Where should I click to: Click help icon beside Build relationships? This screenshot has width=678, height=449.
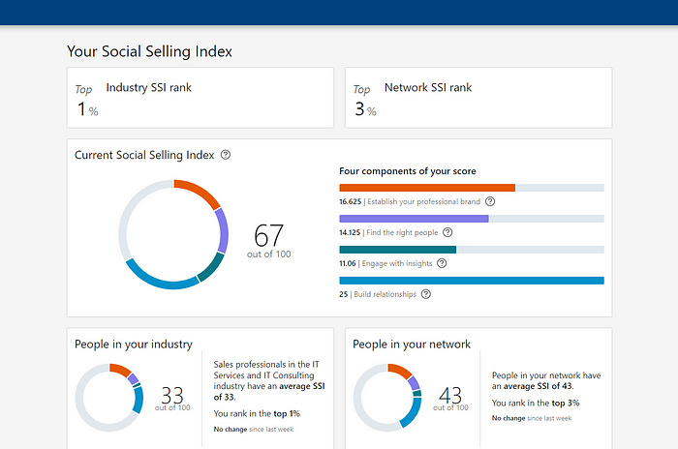(x=426, y=294)
